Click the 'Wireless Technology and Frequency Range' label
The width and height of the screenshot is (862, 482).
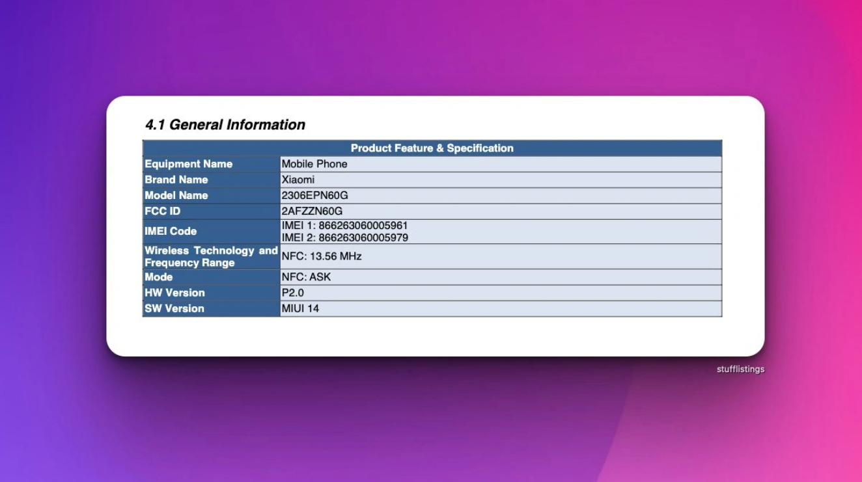(211, 256)
